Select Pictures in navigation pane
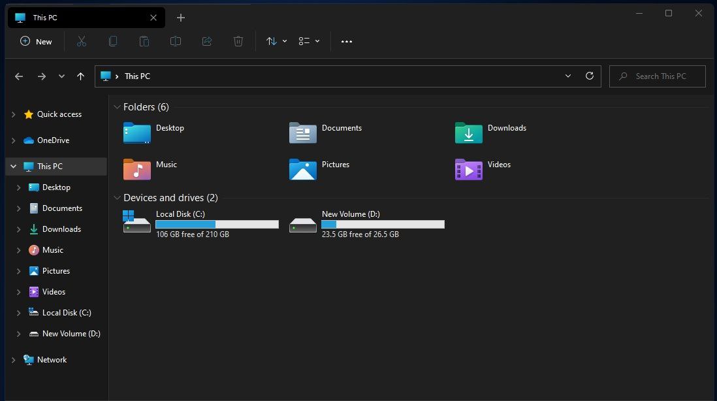This screenshot has width=717, height=401. [x=57, y=270]
